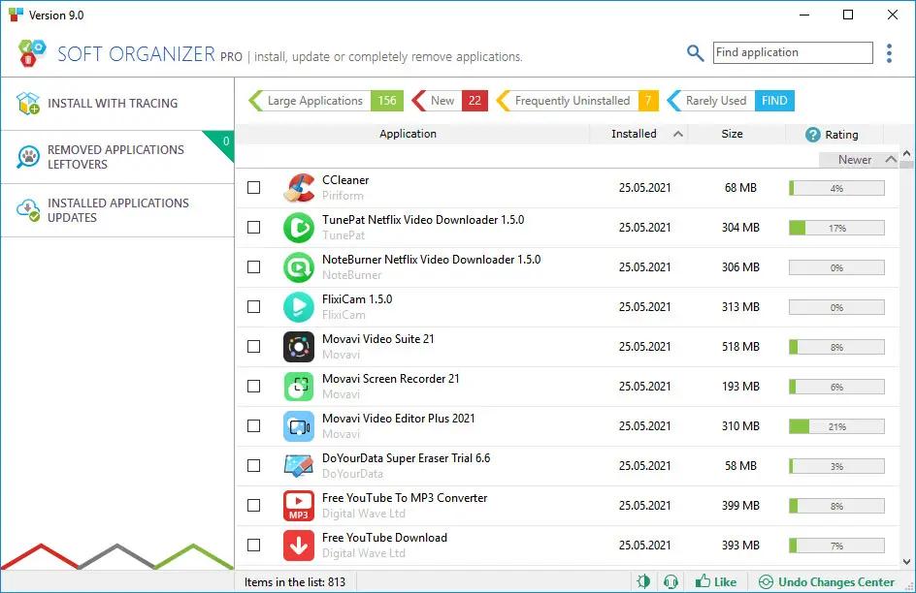Click the Installed column sort arrow

click(x=677, y=135)
